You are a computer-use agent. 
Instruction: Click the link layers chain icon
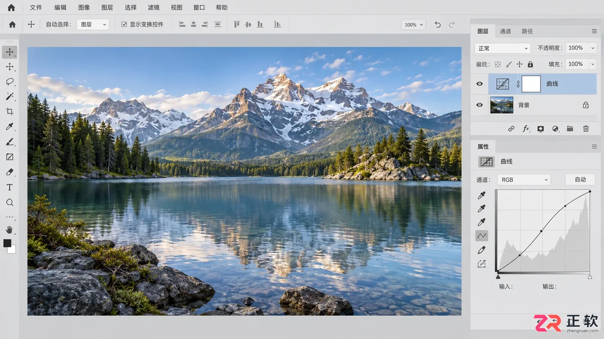[511, 129]
